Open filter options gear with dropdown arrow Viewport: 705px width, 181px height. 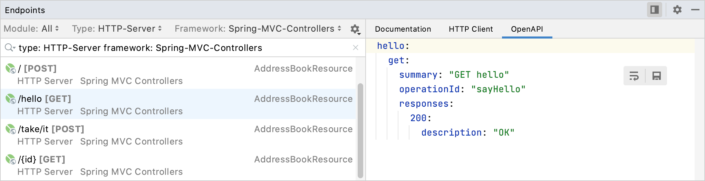pyautogui.click(x=355, y=29)
